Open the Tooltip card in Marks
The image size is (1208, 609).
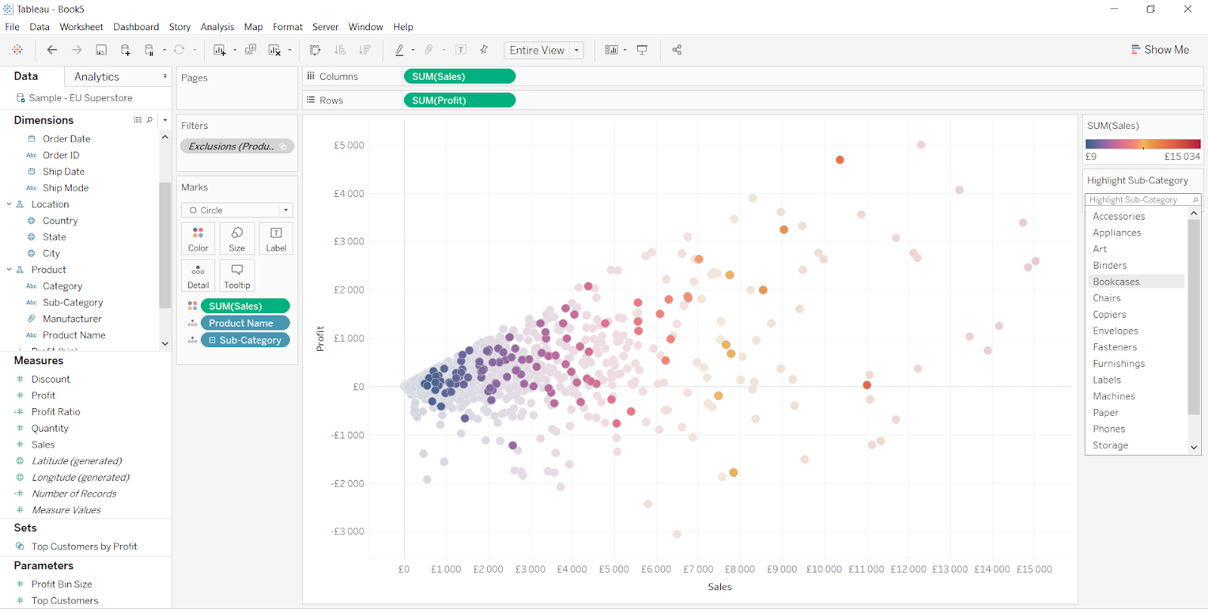pyautogui.click(x=237, y=276)
